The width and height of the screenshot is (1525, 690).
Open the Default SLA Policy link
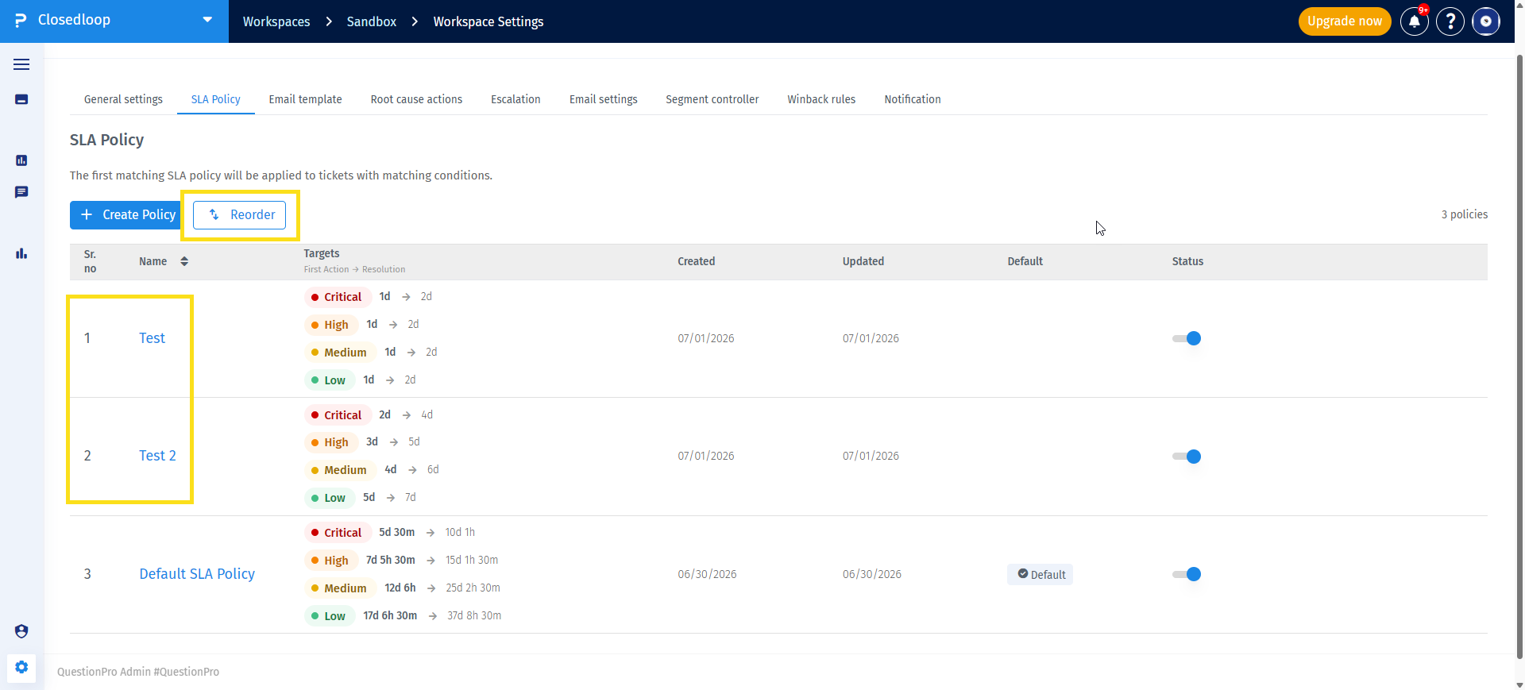(197, 574)
